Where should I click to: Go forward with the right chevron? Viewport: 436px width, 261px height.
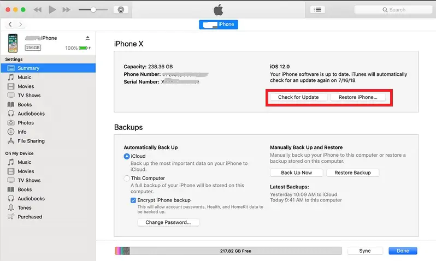[x=20, y=25]
